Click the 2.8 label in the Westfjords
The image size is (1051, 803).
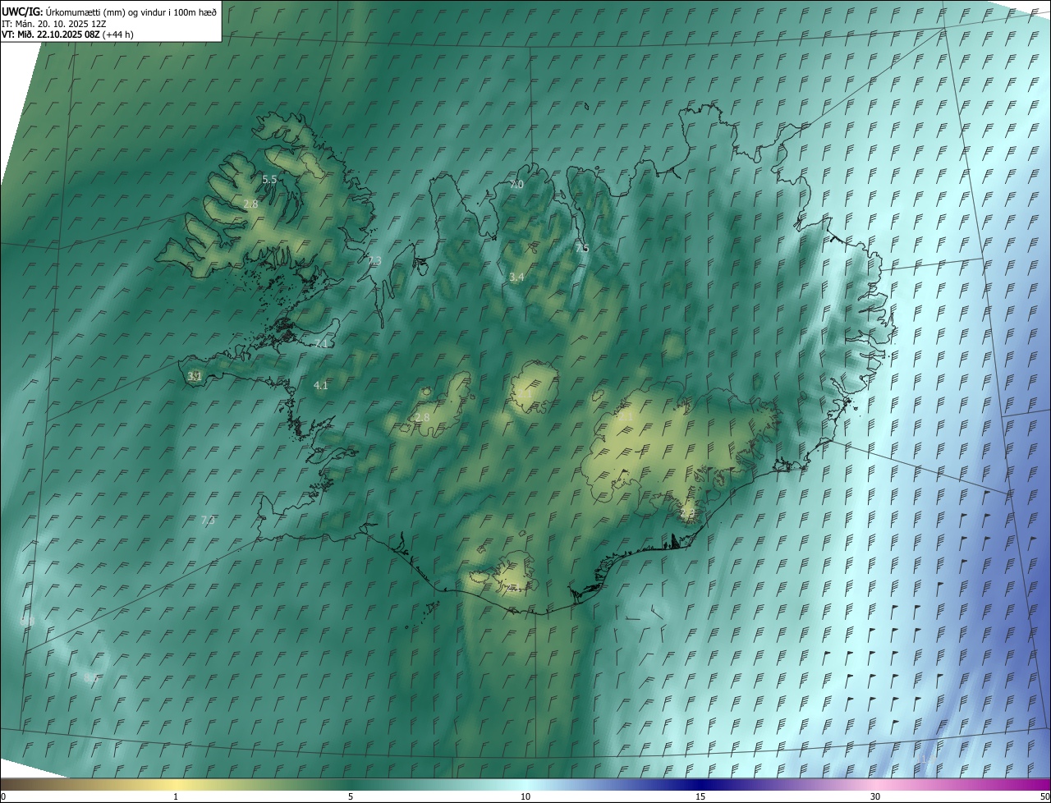(x=251, y=204)
